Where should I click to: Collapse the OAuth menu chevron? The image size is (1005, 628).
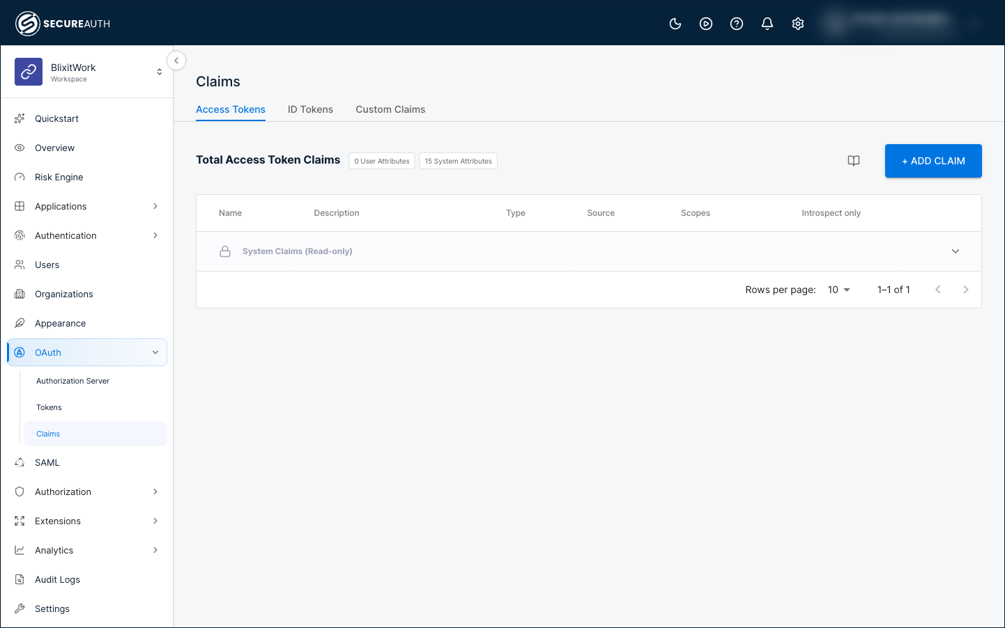pos(155,352)
